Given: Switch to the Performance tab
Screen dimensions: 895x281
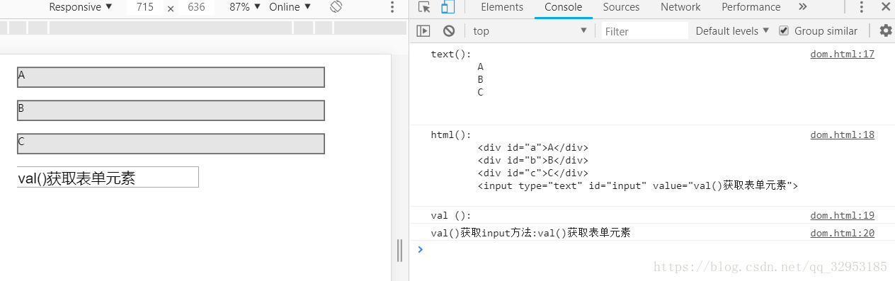Looking at the screenshot, I should (751, 7).
